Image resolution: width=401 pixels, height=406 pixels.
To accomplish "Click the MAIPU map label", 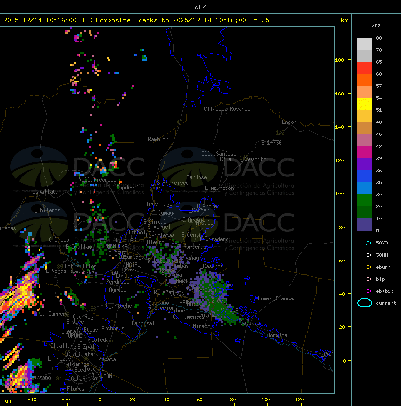I will (133, 265).
